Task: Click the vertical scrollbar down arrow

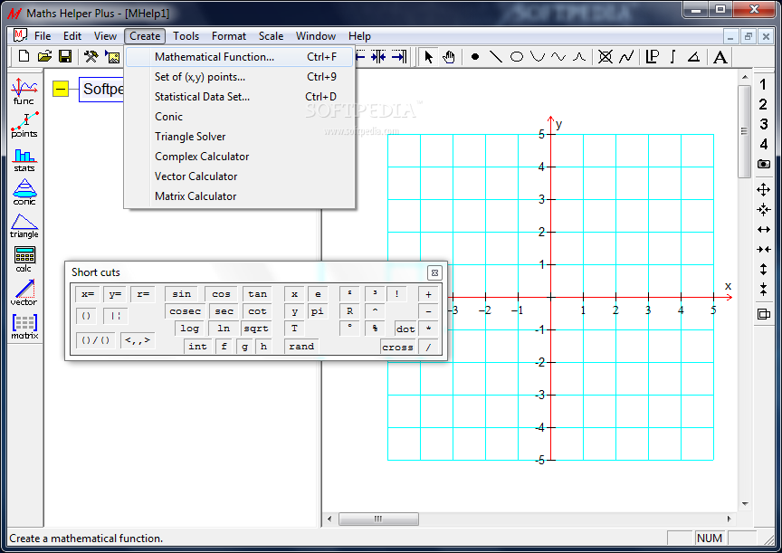Action: pyautogui.click(x=745, y=503)
